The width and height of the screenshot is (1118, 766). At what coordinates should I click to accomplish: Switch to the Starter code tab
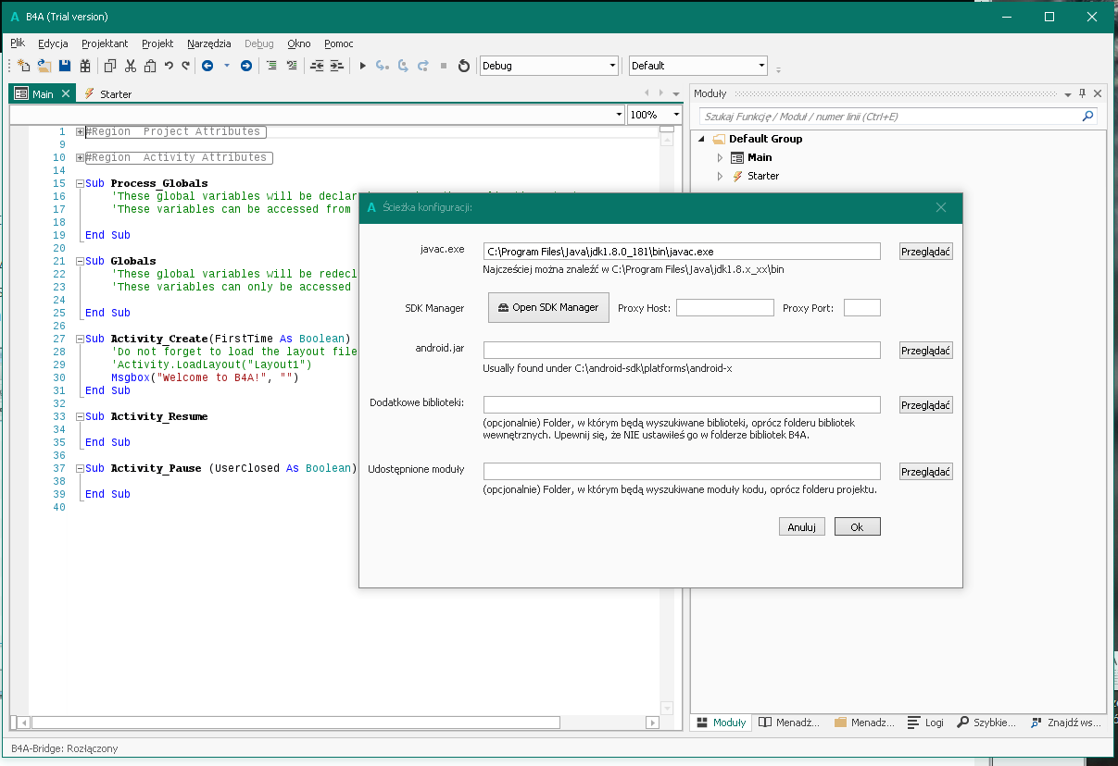point(115,93)
